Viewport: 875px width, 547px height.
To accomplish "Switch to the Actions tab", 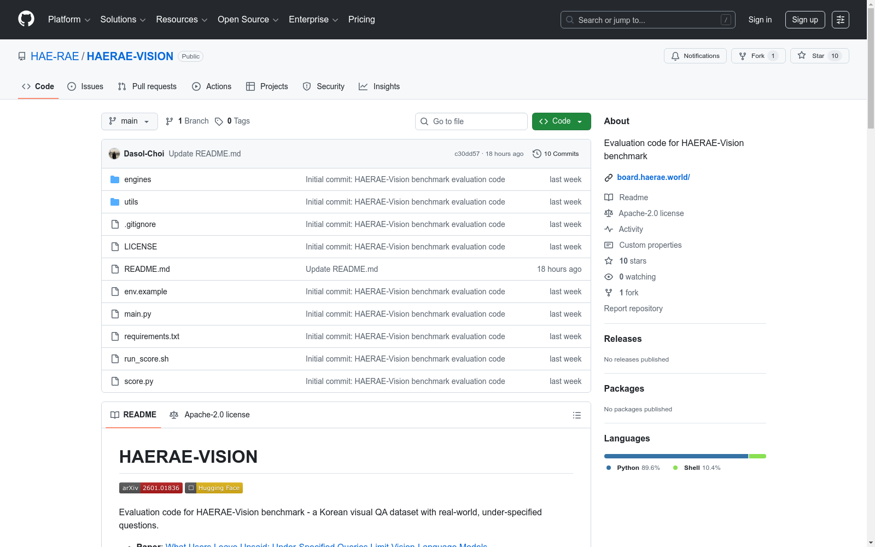I will click(212, 86).
